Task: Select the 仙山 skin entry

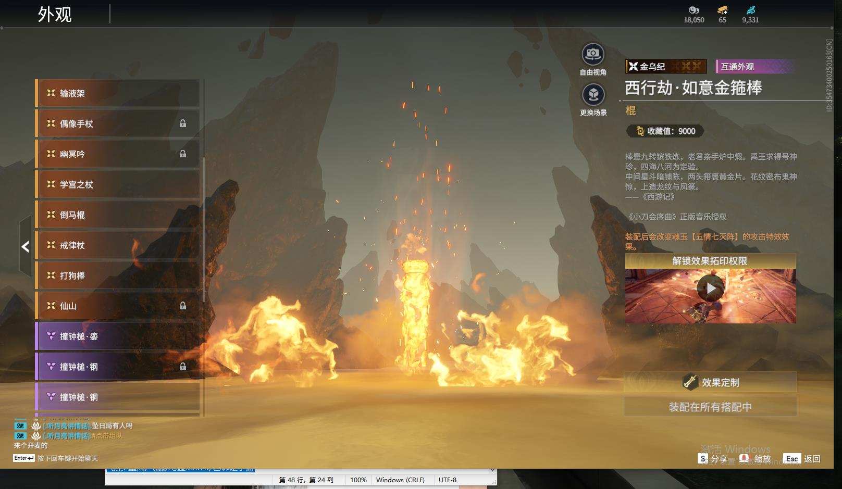Action: pyautogui.click(x=117, y=306)
